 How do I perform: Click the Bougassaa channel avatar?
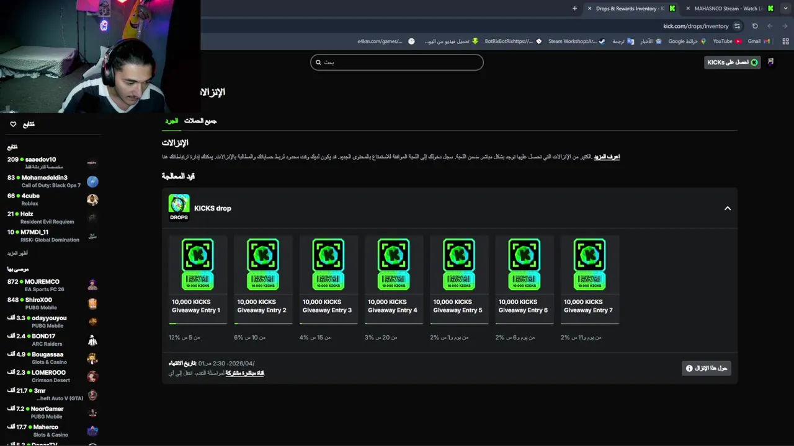pyautogui.click(x=92, y=358)
